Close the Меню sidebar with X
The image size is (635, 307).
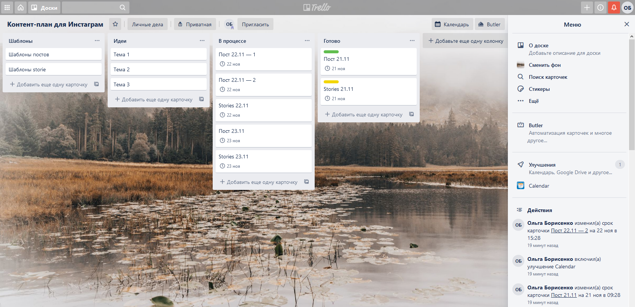(x=627, y=24)
